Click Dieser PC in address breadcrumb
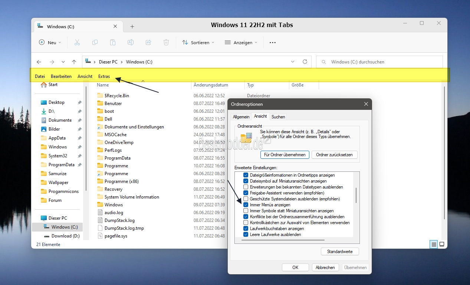 (x=108, y=62)
